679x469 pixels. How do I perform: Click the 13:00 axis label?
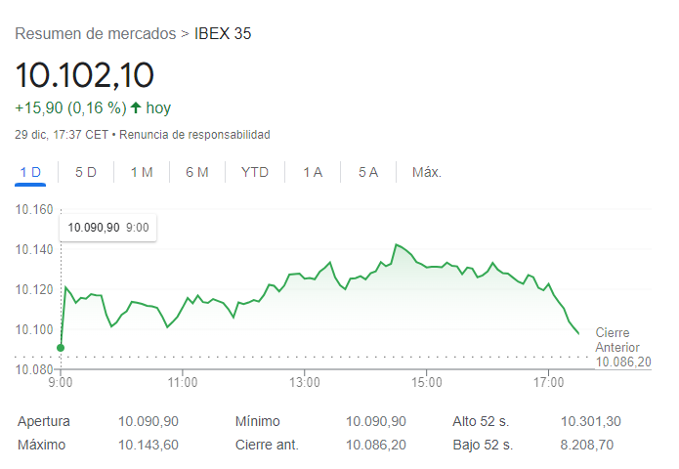[x=305, y=382]
